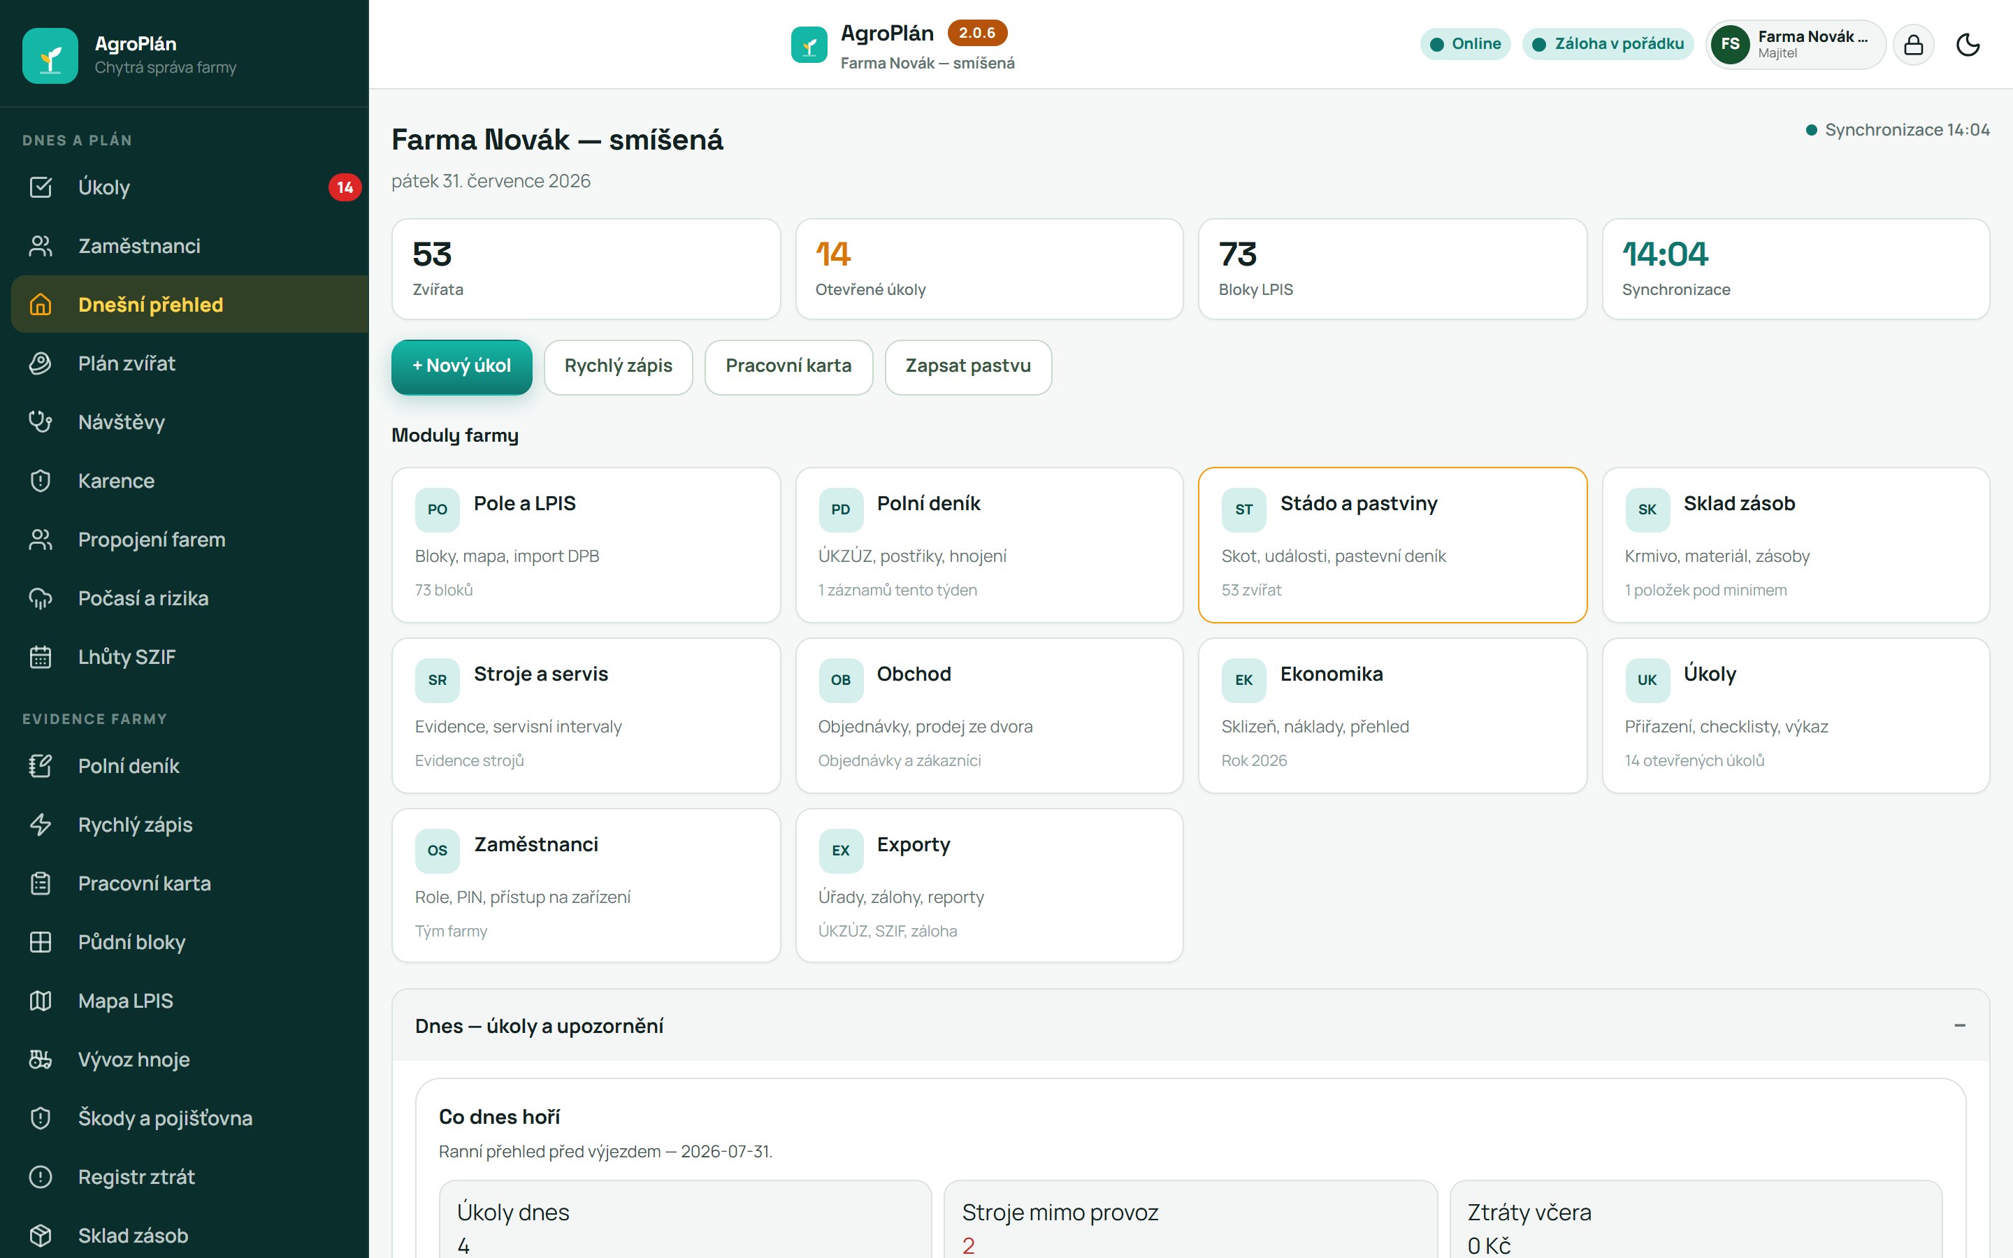Collapse the Dnes — úkoly a upozornění panel
The width and height of the screenshot is (2013, 1258).
click(1960, 1026)
